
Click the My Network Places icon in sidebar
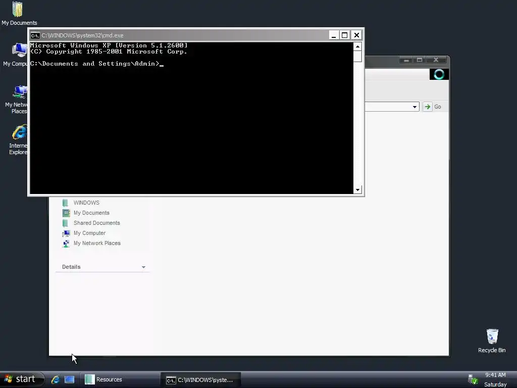[x=66, y=243]
